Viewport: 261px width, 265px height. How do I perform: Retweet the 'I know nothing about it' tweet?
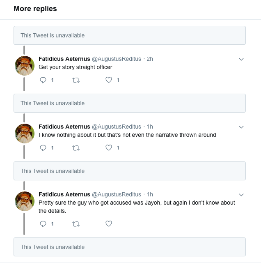coord(76,148)
